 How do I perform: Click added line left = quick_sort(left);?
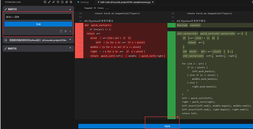pyautogui.click(x=197, y=98)
